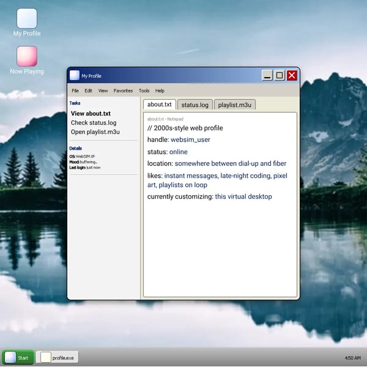The height and width of the screenshot is (367, 367).
Task: Select Check status.log task
Action: pyautogui.click(x=94, y=123)
